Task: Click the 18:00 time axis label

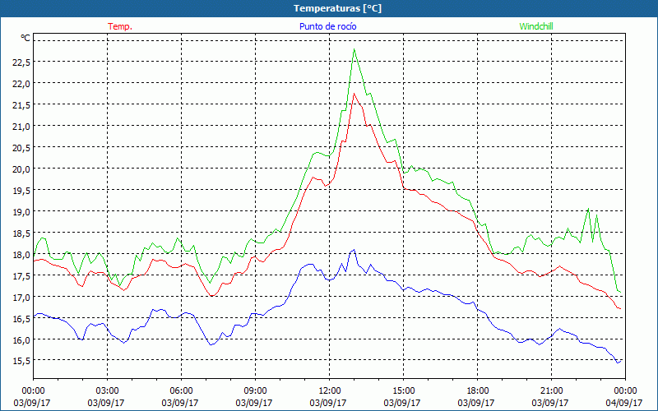Action: [477, 390]
